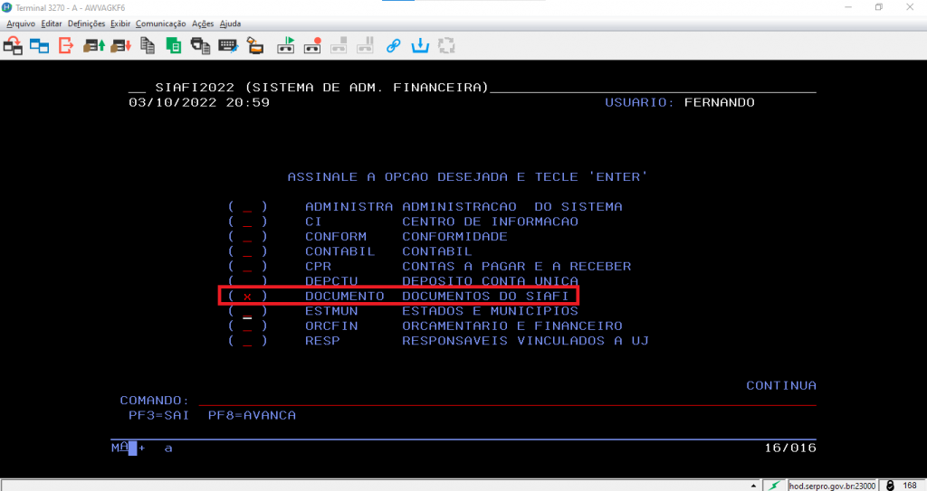Click the copy icon in the toolbar
Image resolution: width=927 pixels, height=491 pixels.
(148, 44)
